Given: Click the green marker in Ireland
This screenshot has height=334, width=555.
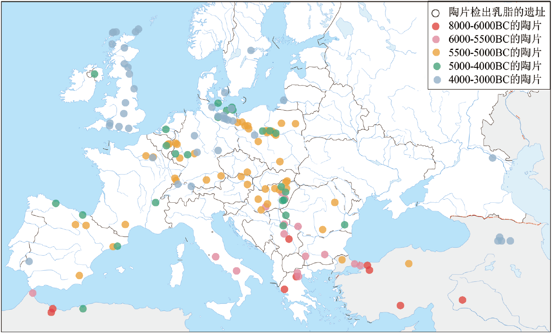Looking at the screenshot, I should point(94,74).
